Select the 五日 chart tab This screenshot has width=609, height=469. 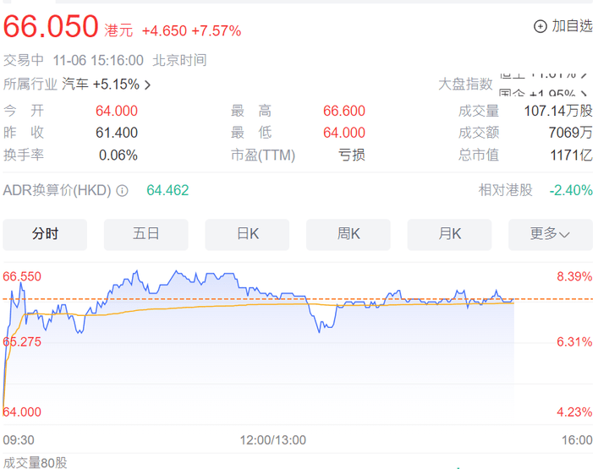pos(145,234)
